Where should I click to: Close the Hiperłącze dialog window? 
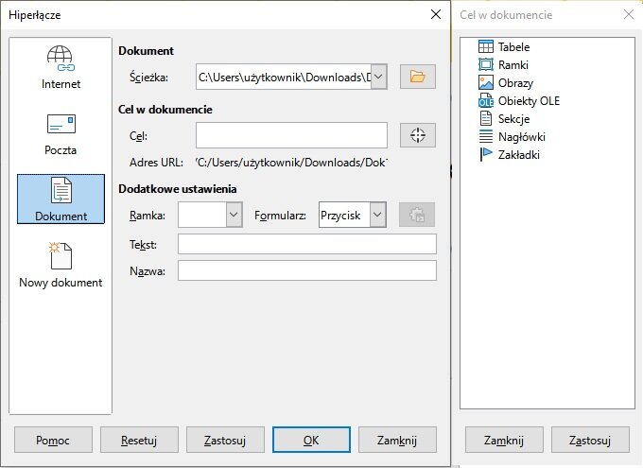tap(436, 14)
